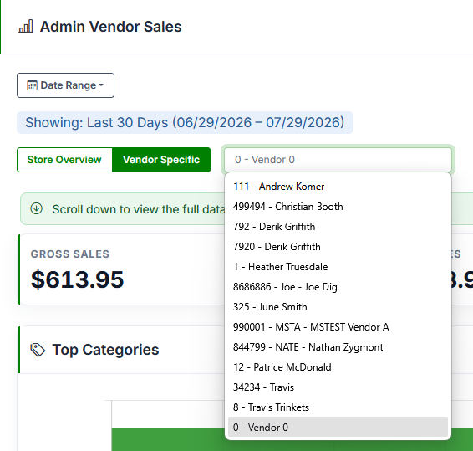Image resolution: width=473 pixels, height=451 pixels.
Task: Click the calendar icon in Date Range button
Action: 32,85
